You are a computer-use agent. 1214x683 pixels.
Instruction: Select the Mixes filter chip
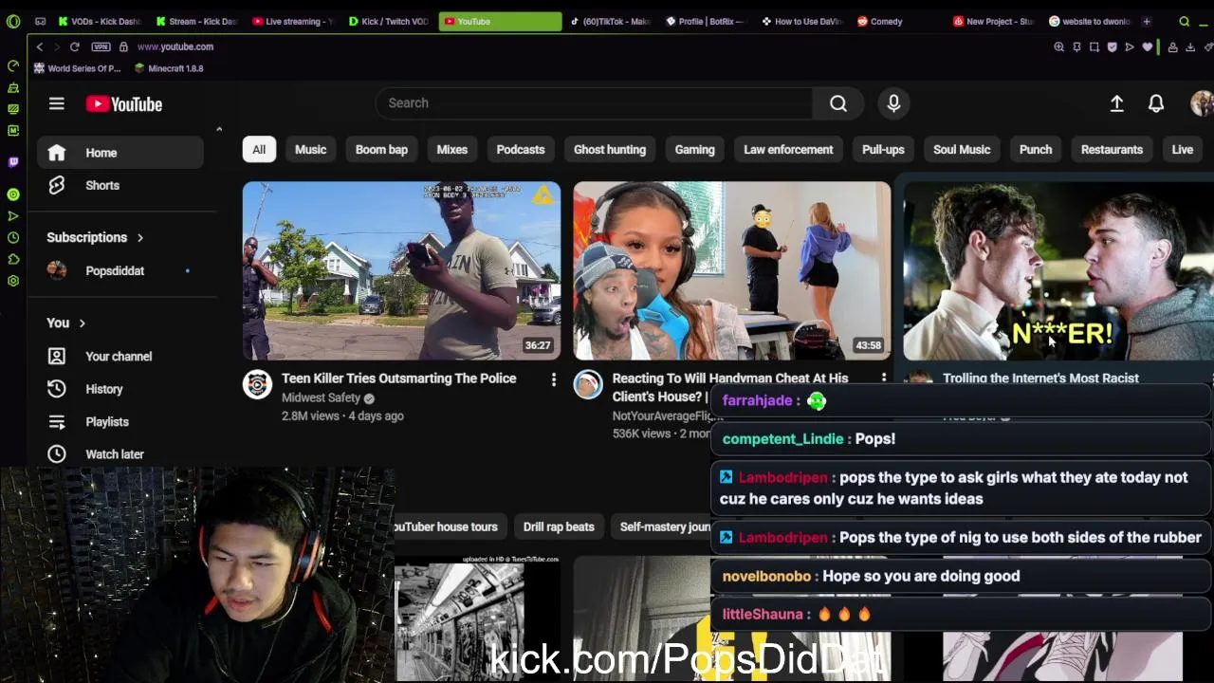(x=451, y=150)
